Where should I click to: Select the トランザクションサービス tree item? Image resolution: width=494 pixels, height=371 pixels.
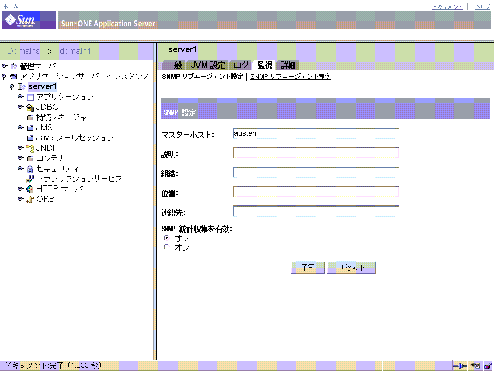click(80, 179)
